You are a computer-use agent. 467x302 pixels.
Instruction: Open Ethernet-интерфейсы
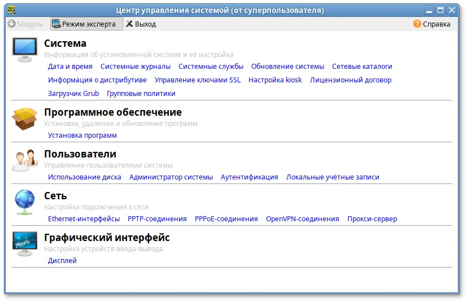click(84, 219)
